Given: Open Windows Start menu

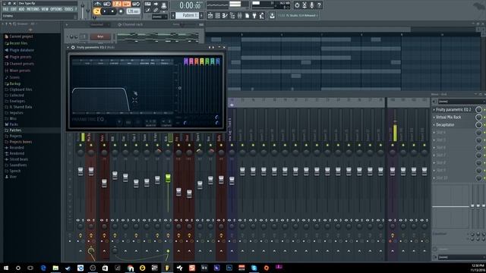Looking at the screenshot, I should pos(6,268).
